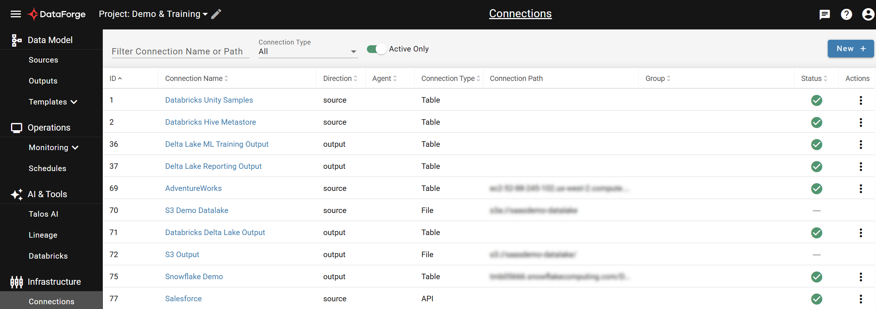This screenshot has height=309, width=876.
Task: Sort by Agent column
Action: click(x=384, y=78)
